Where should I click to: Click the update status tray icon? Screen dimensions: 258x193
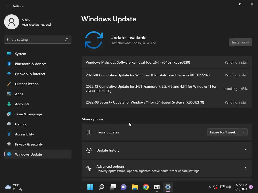coord(215,187)
